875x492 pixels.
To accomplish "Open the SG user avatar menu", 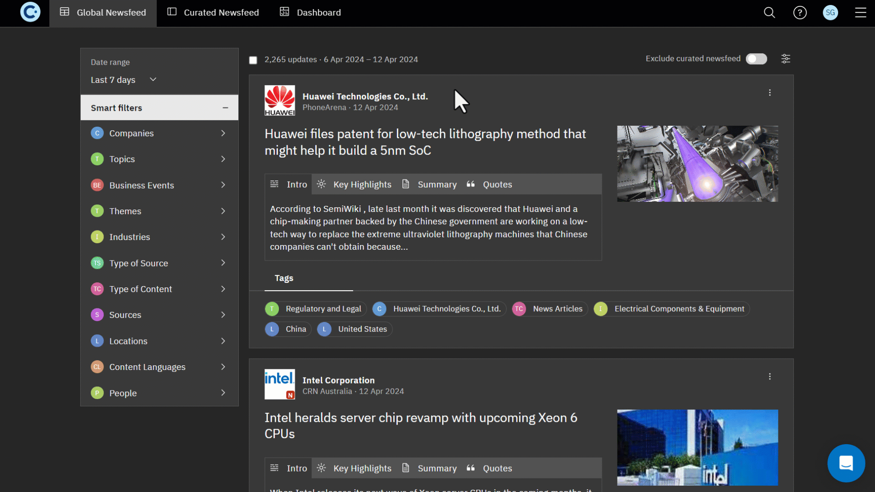I will click(830, 13).
